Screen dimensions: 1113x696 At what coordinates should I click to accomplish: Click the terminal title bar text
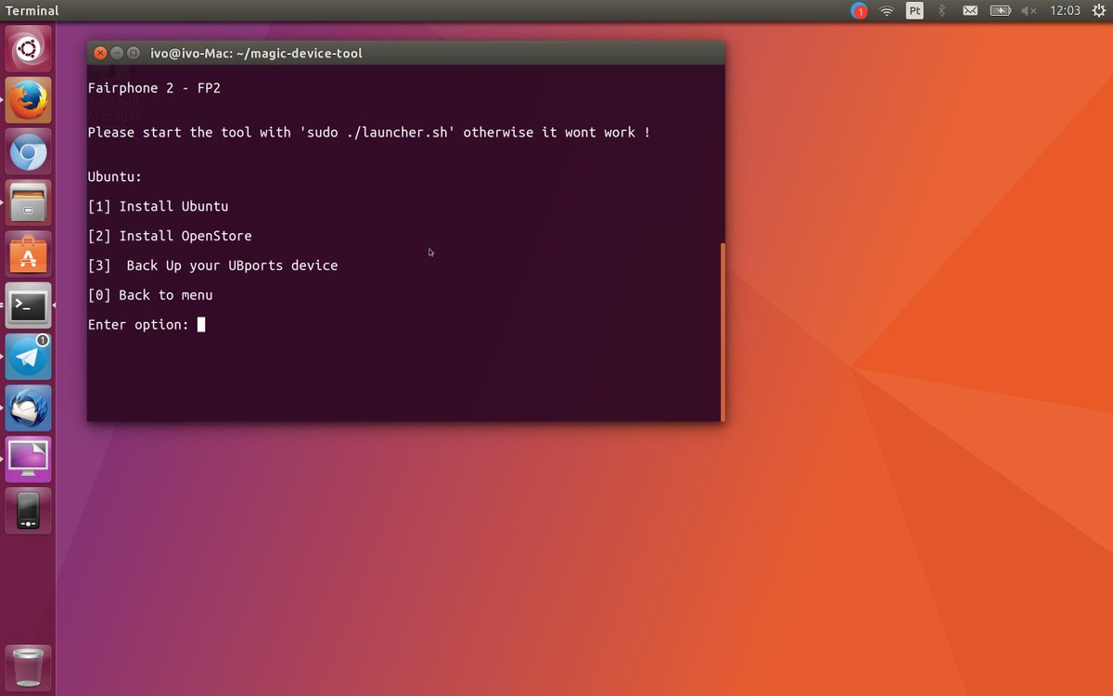256,53
